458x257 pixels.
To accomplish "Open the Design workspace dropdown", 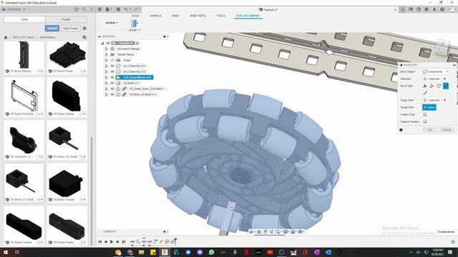I will 112,23.
